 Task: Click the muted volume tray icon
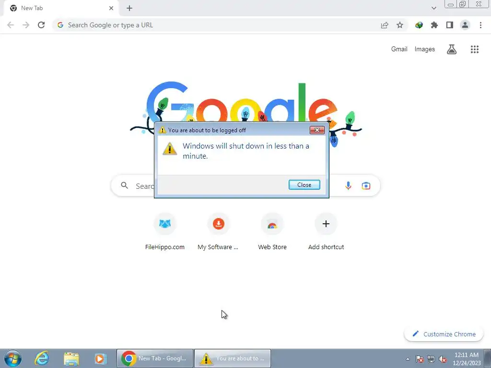coord(443,359)
